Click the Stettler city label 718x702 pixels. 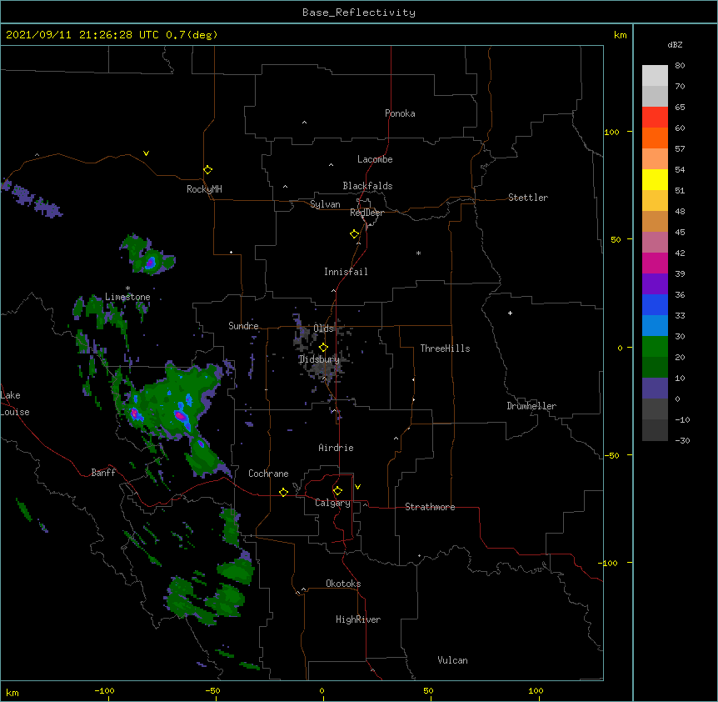tap(528, 198)
